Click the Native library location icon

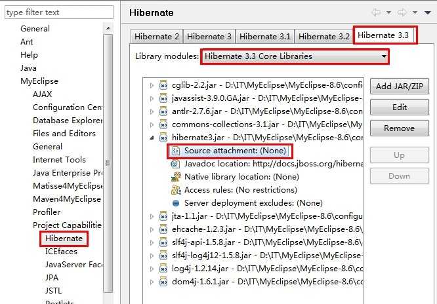click(x=176, y=177)
